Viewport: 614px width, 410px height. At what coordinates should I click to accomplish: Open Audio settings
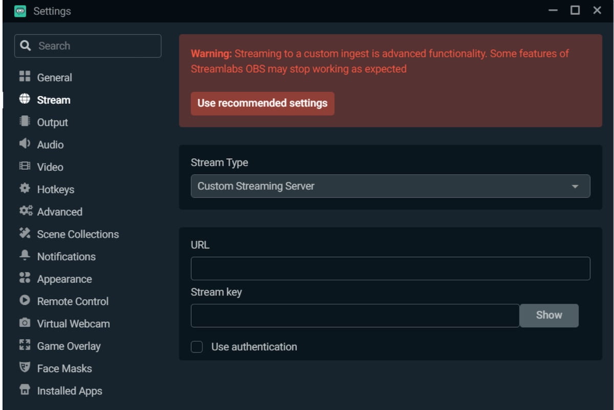[x=50, y=144]
